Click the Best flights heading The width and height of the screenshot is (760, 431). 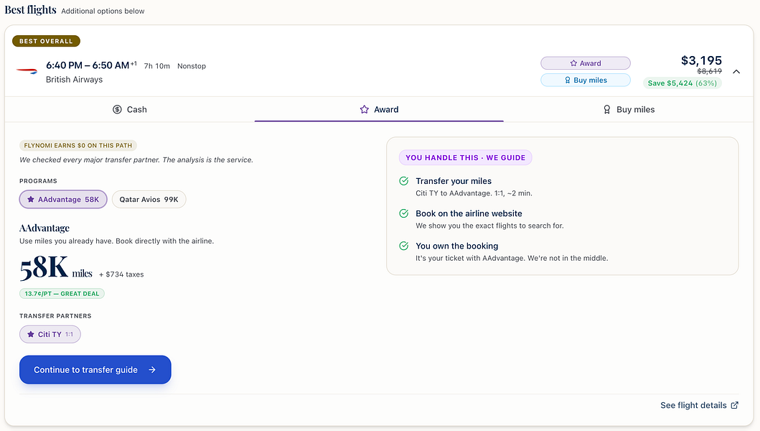click(31, 10)
